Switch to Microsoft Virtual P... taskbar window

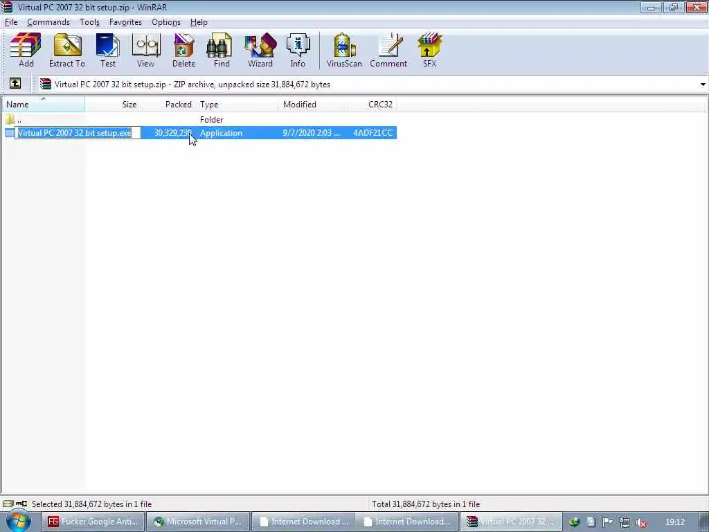pyautogui.click(x=198, y=522)
